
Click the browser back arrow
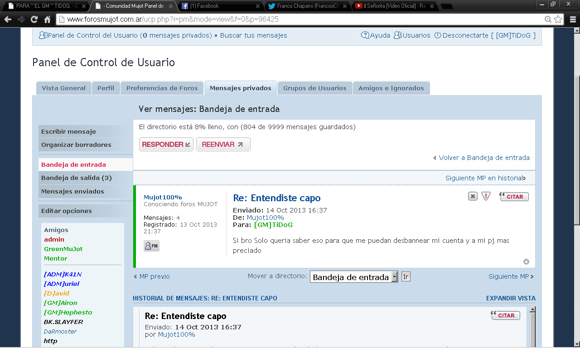8,19
